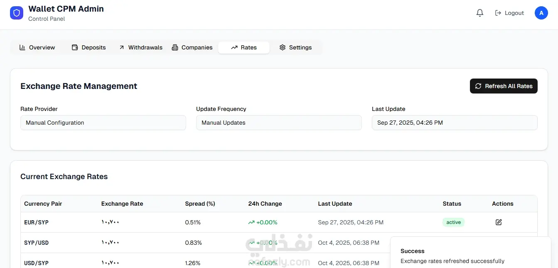This screenshot has height=268, width=558.
Task: Open the Withdrawals tab
Action: coord(141,47)
